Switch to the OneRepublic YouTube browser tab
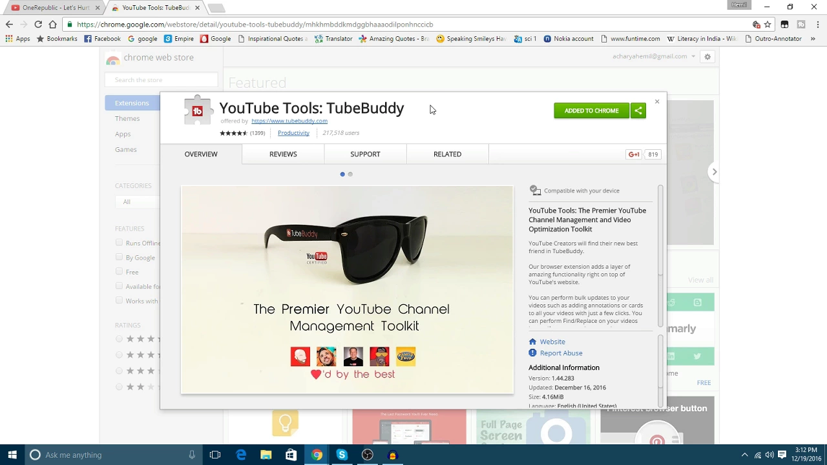Image resolution: width=827 pixels, height=465 pixels. coord(54,8)
